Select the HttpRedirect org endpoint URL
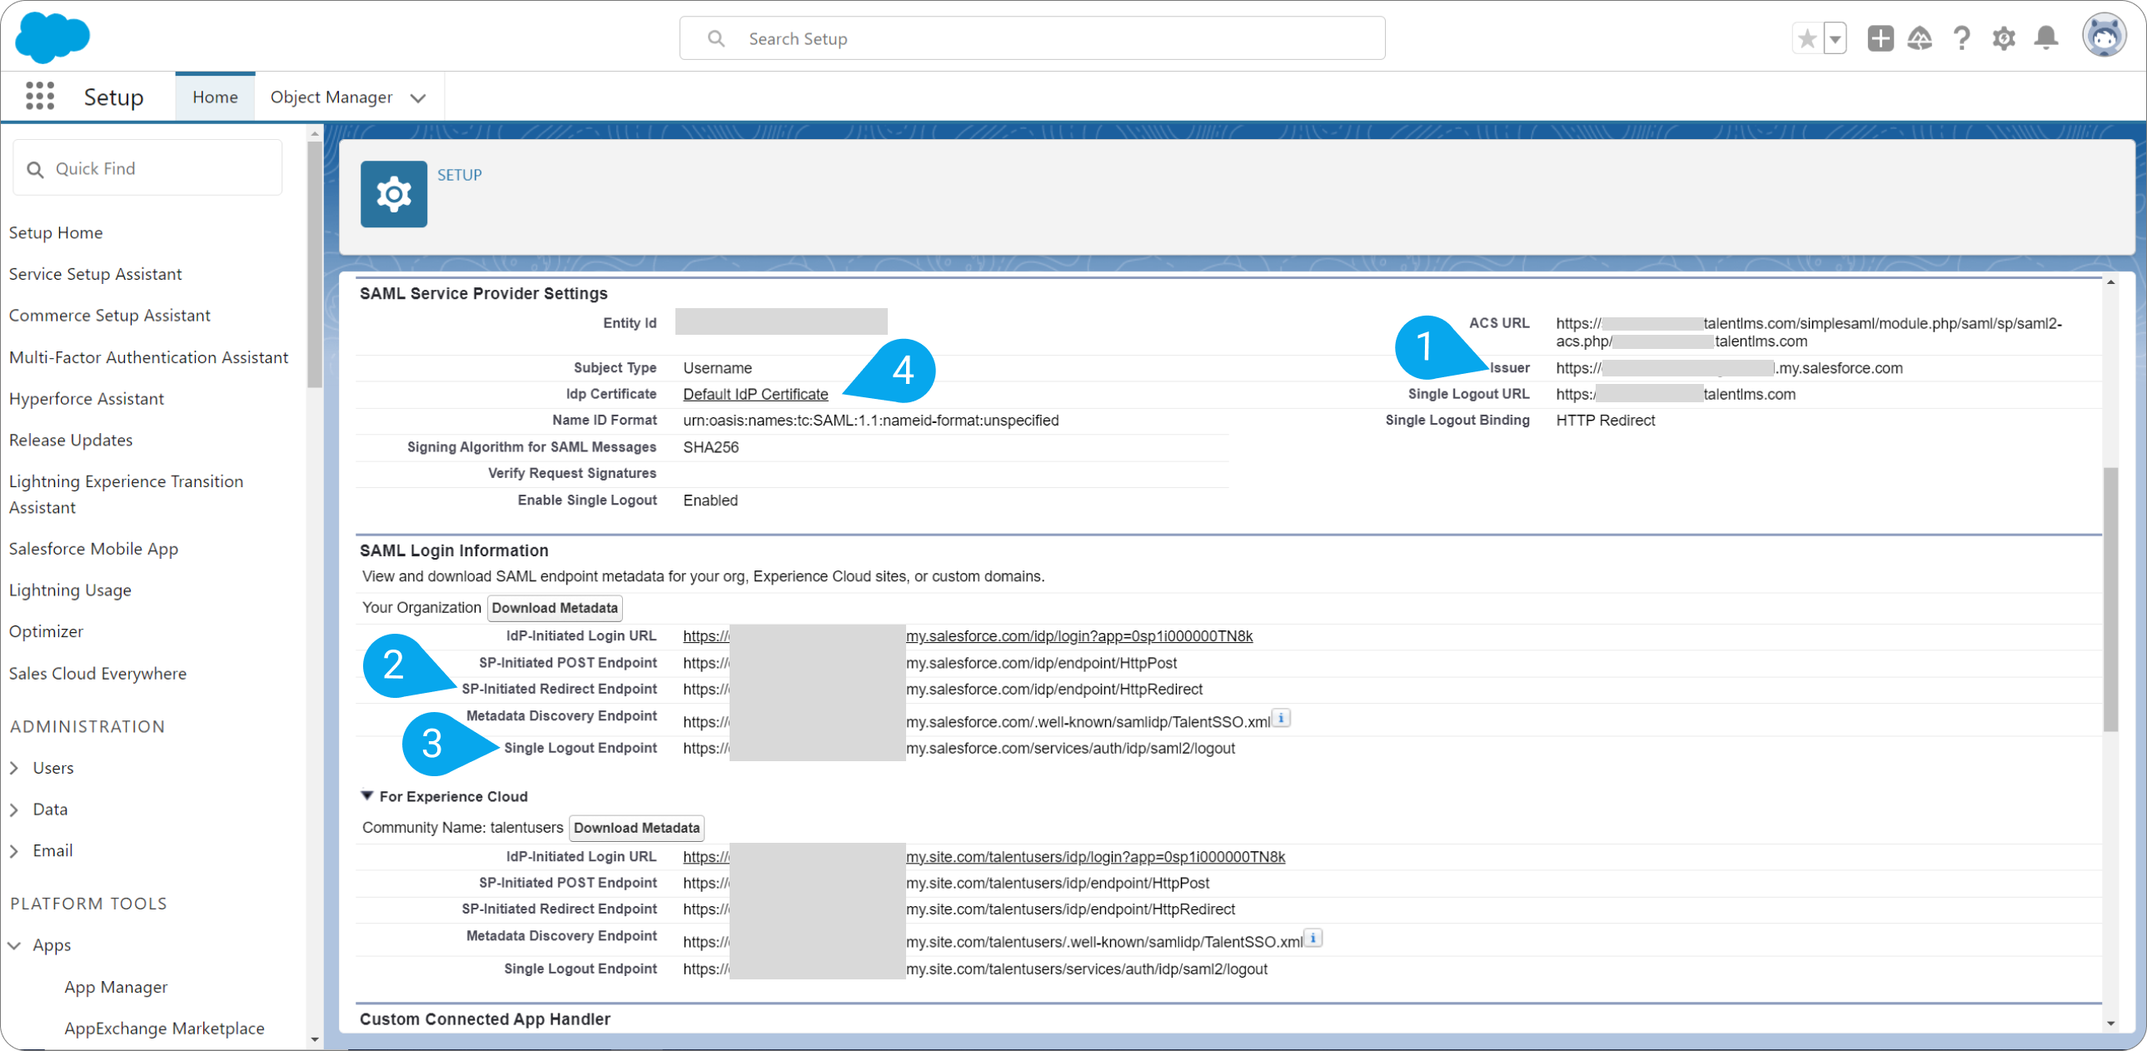2147x1051 pixels. click(943, 690)
